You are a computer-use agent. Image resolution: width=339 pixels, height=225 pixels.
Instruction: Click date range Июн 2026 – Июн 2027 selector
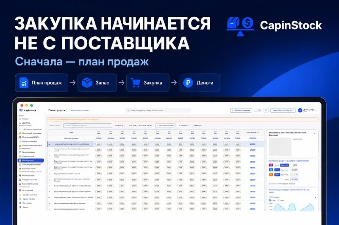click(x=140, y=125)
